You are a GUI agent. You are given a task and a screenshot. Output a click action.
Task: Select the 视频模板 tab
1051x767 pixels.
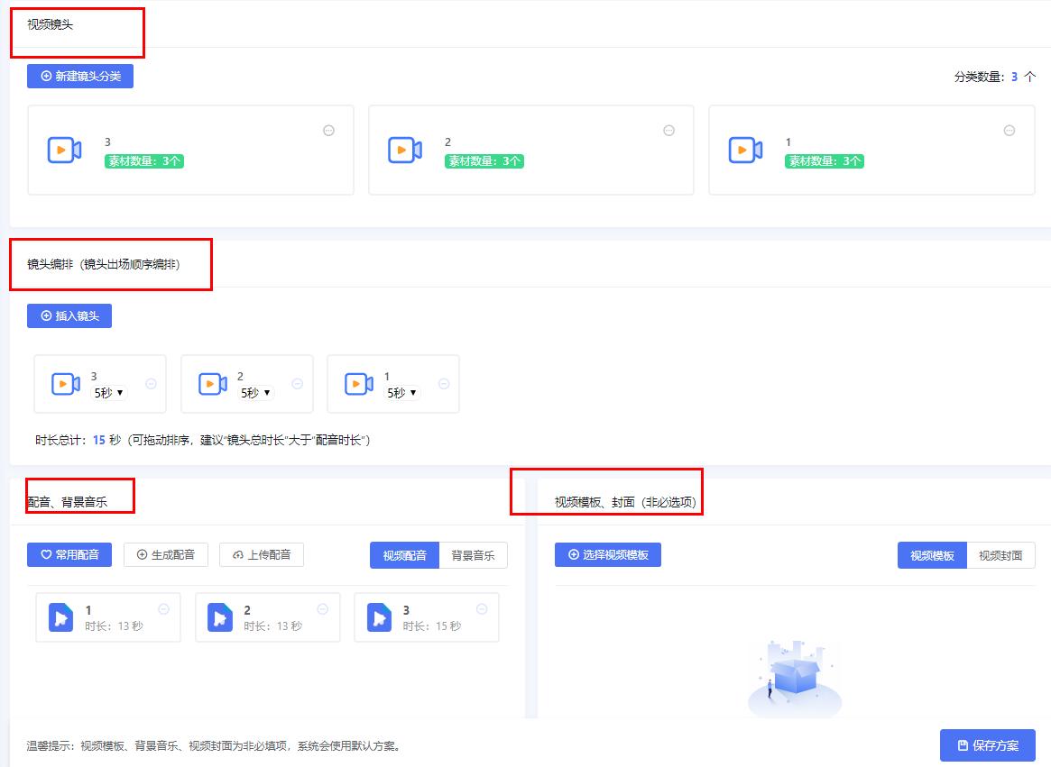(932, 555)
